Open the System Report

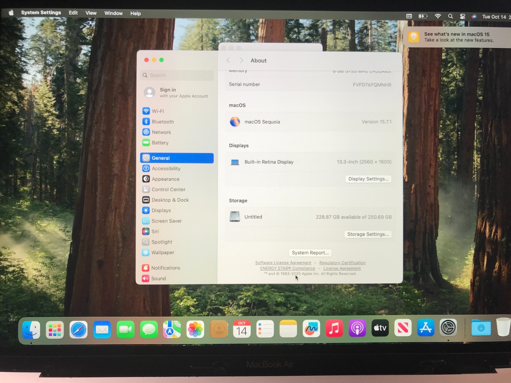tap(310, 253)
